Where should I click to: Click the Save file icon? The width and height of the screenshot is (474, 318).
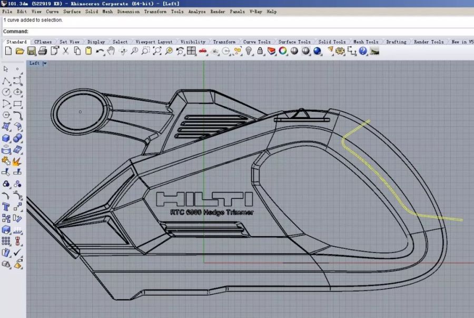point(31,51)
